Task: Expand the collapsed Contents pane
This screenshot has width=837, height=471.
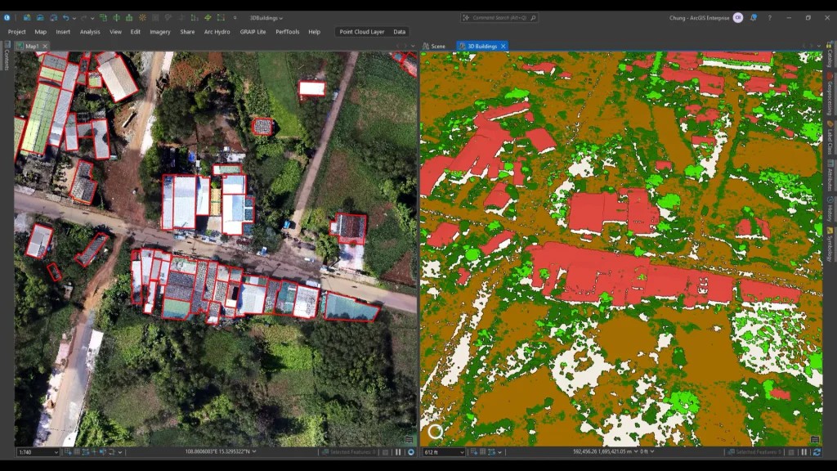Action: (7, 56)
